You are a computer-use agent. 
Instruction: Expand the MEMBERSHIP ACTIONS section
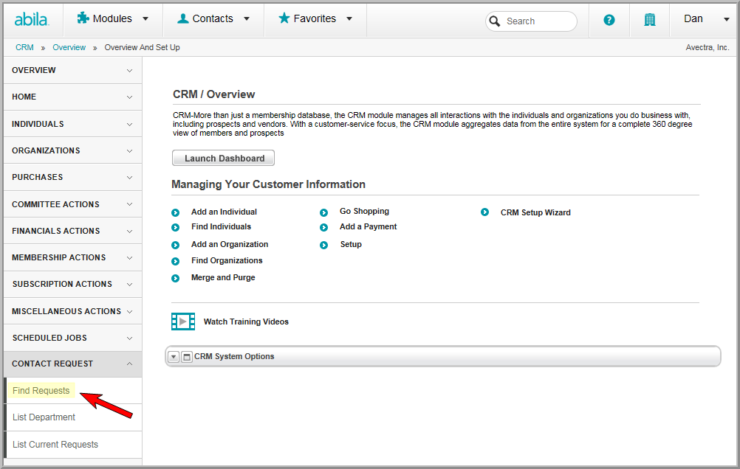(72, 257)
